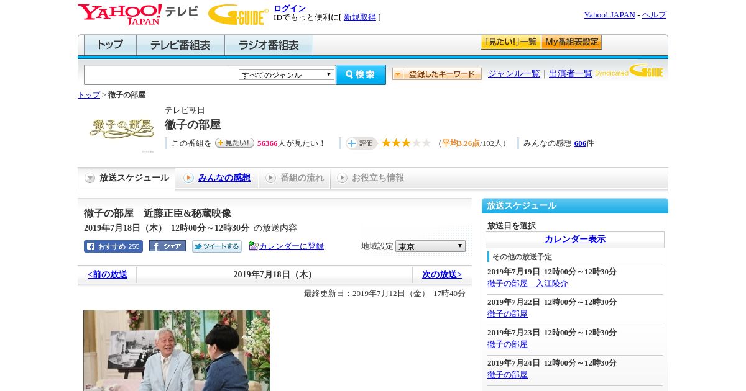Image resolution: width=746 pixels, height=391 pixels.
Task: Go to Yahoo! JAPAN link
Action: (x=609, y=15)
